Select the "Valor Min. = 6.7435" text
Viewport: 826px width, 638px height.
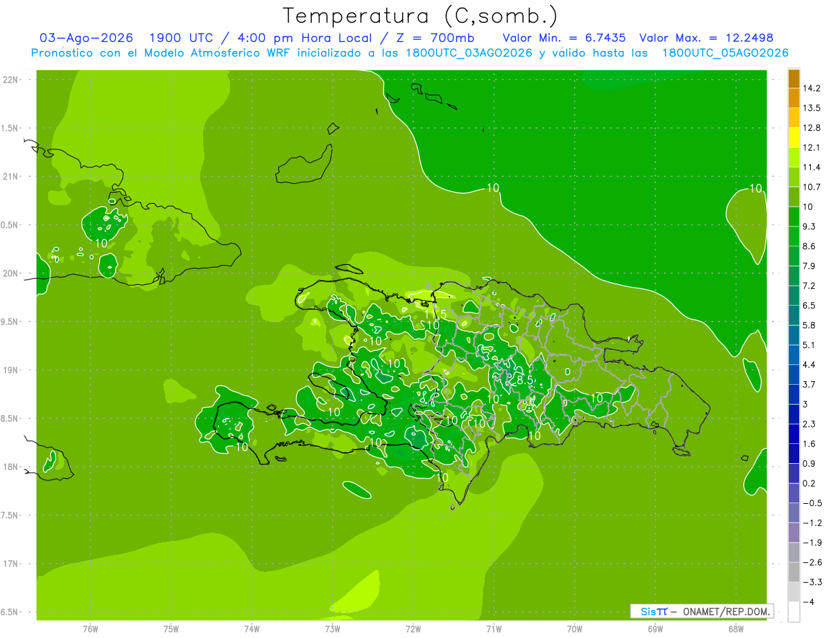pyautogui.click(x=564, y=38)
